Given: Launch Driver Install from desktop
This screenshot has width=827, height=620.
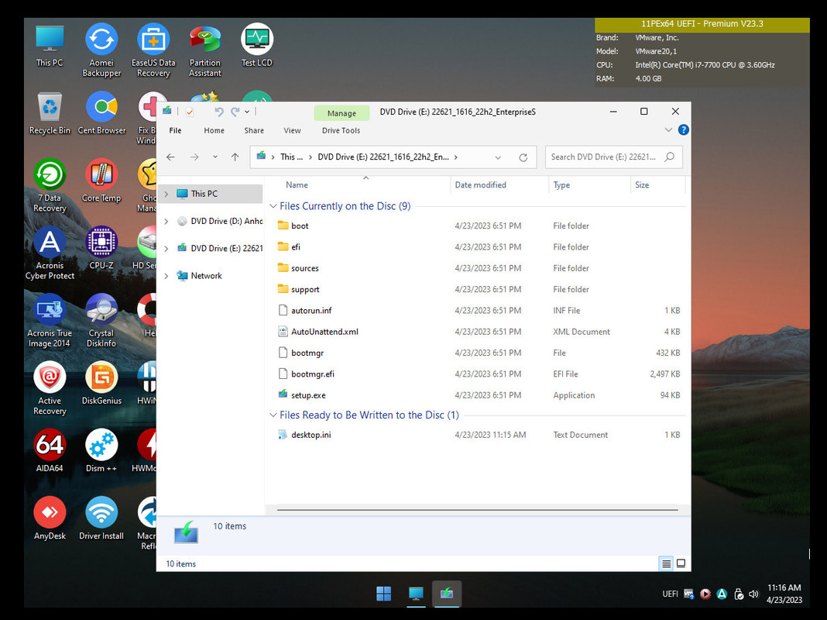Looking at the screenshot, I should click(x=101, y=518).
